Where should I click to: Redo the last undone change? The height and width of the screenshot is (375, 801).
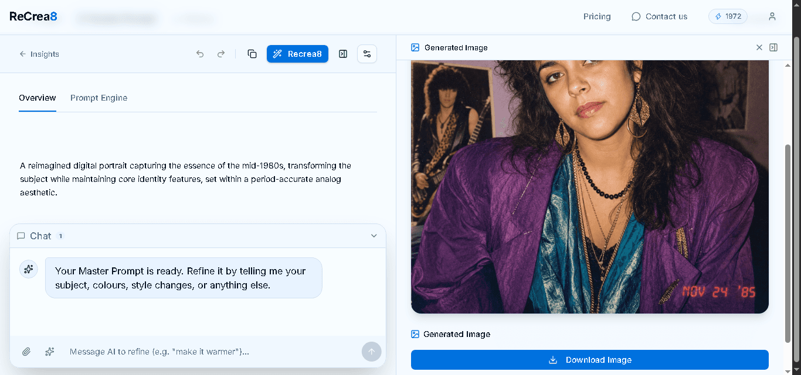(221, 54)
